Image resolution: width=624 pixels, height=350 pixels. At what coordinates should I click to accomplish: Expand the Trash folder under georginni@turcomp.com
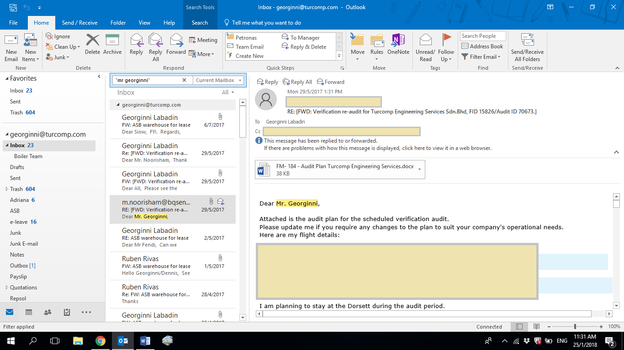pos(6,189)
